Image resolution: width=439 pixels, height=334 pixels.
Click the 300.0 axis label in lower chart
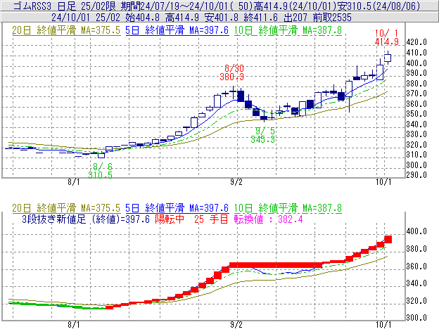click(416, 318)
